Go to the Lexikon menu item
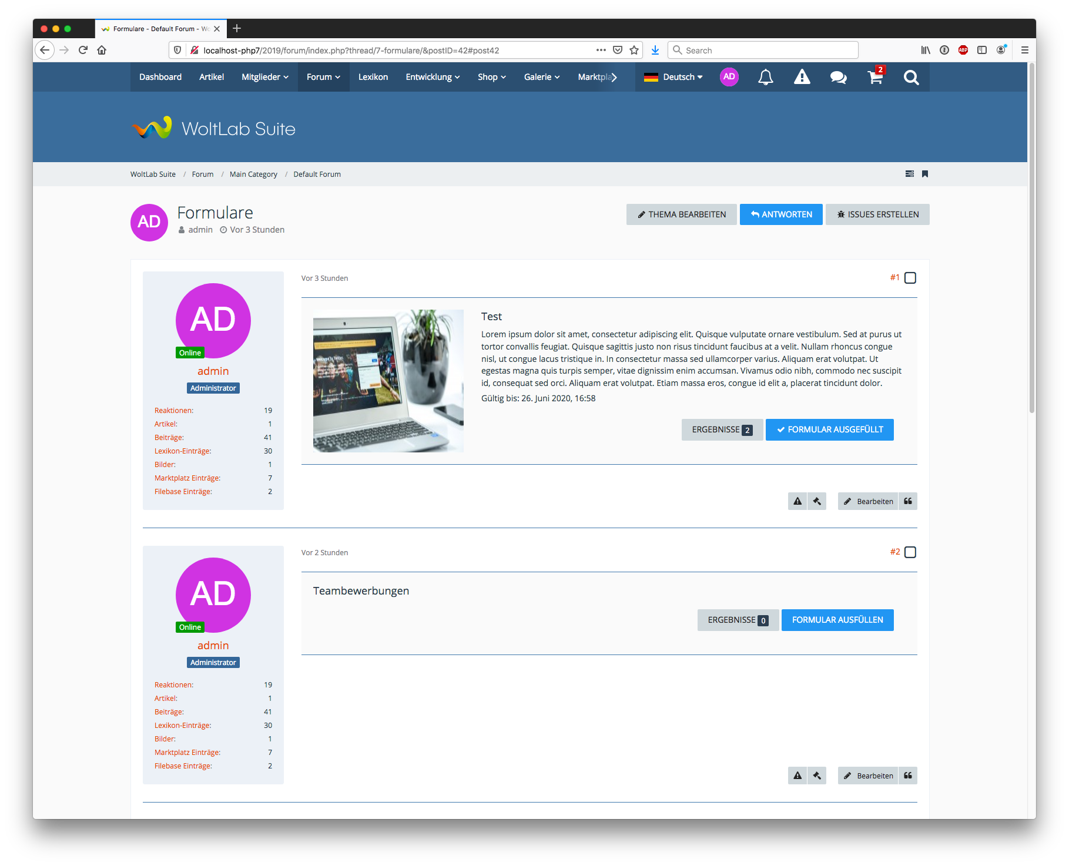Screen dimensions: 1069x866 [x=373, y=77]
